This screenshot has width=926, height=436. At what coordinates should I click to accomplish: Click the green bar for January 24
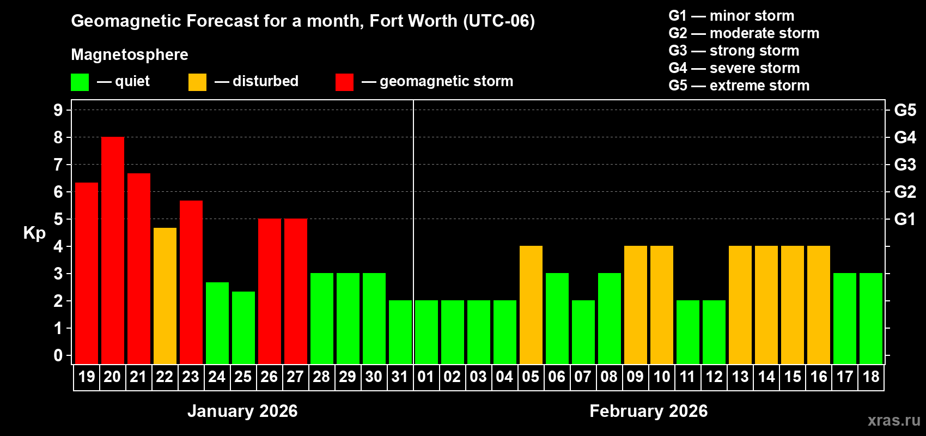[217, 323]
